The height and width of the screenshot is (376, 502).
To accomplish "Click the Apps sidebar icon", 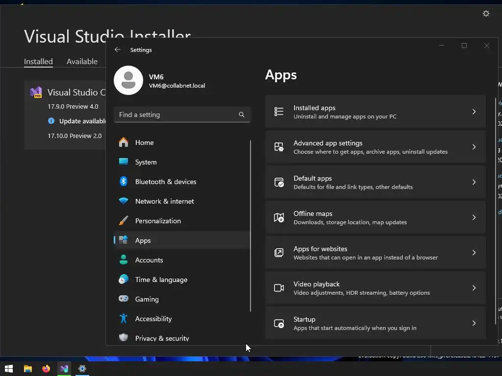I will click(123, 240).
